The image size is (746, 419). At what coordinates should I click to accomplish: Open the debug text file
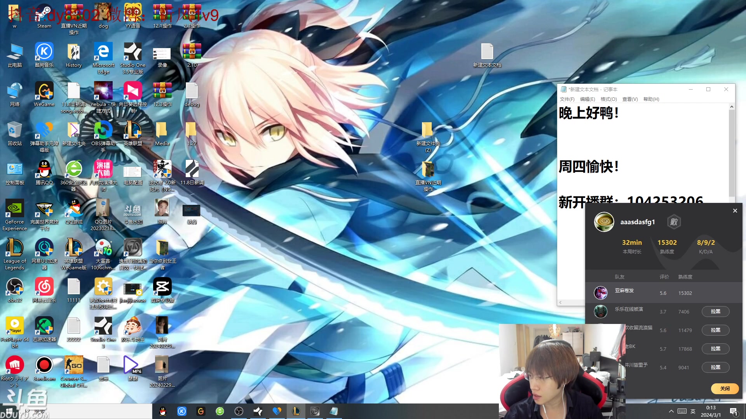click(x=192, y=94)
